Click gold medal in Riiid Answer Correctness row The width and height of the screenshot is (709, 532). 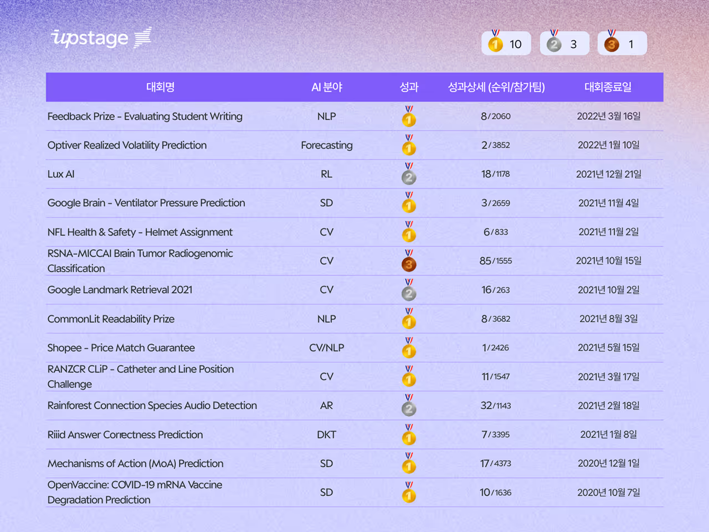tap(409, 434)
